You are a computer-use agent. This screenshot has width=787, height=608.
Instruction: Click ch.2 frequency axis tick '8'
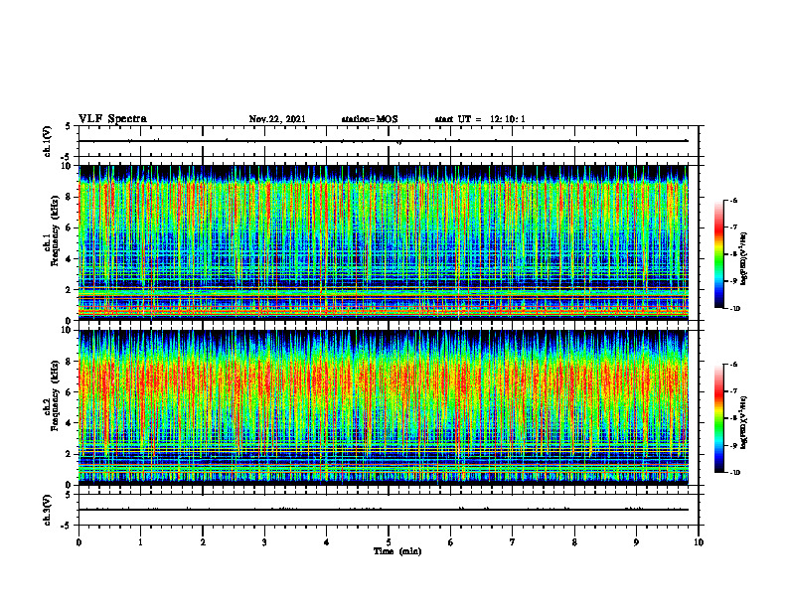[x=70, y=362]
